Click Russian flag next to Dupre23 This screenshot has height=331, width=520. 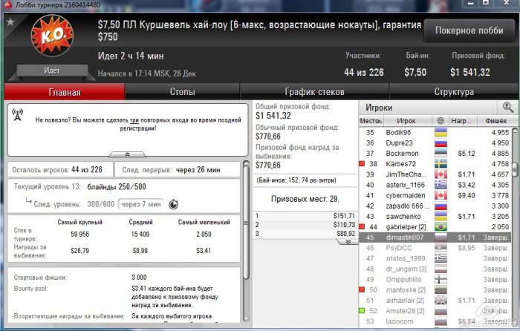[441, 142]
